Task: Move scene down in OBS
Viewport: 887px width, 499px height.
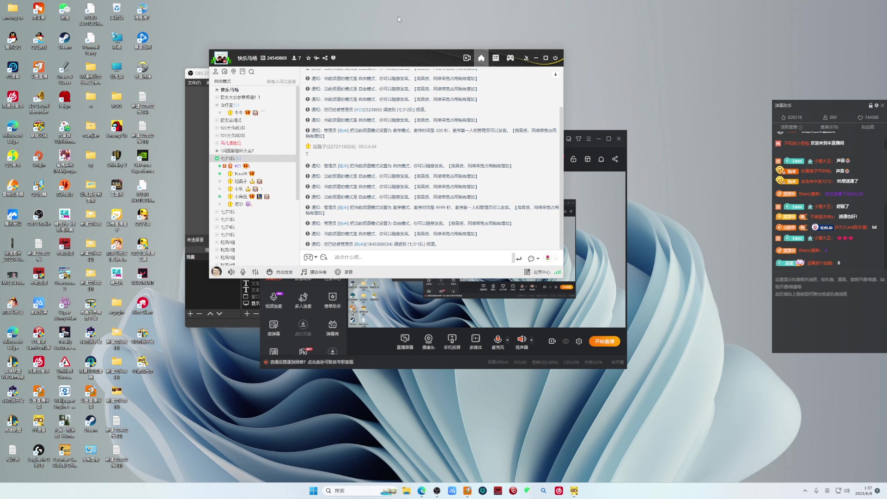Action: pyautogui.click(x=219, y=314)
